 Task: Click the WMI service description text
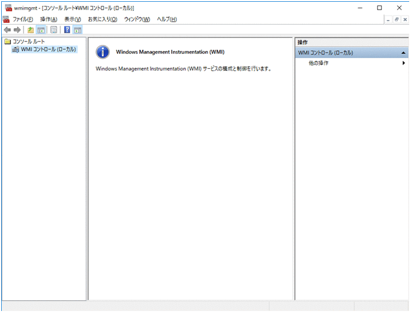click(x=184, y=69)
